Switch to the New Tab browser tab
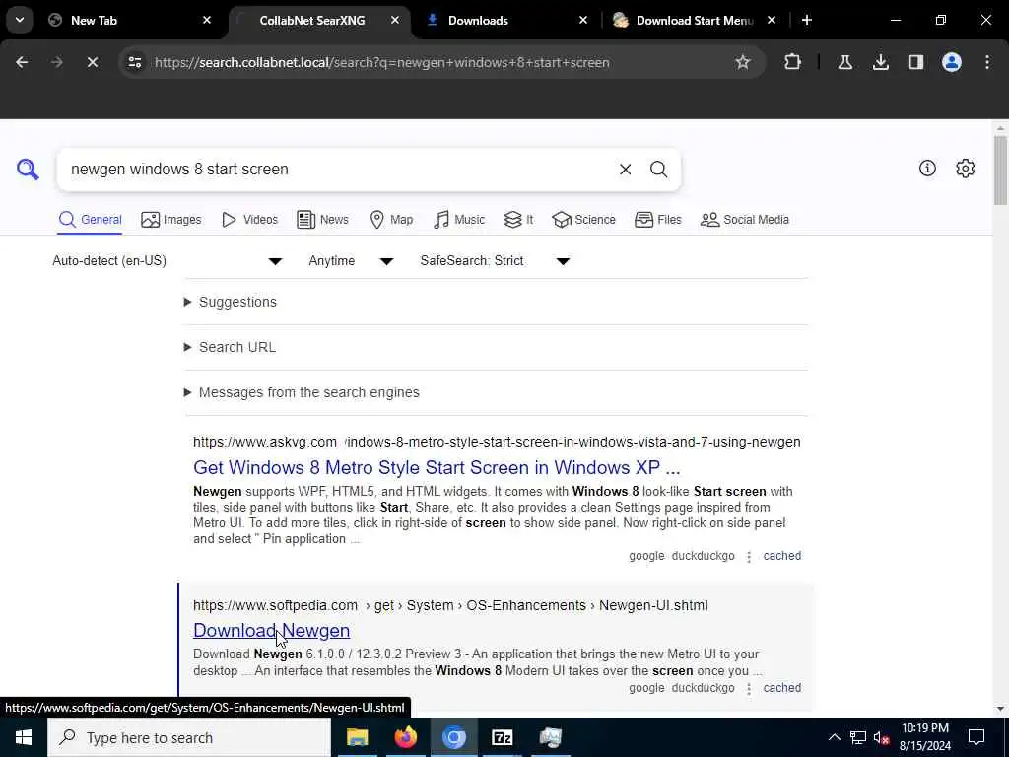 [x=129, y=20]
